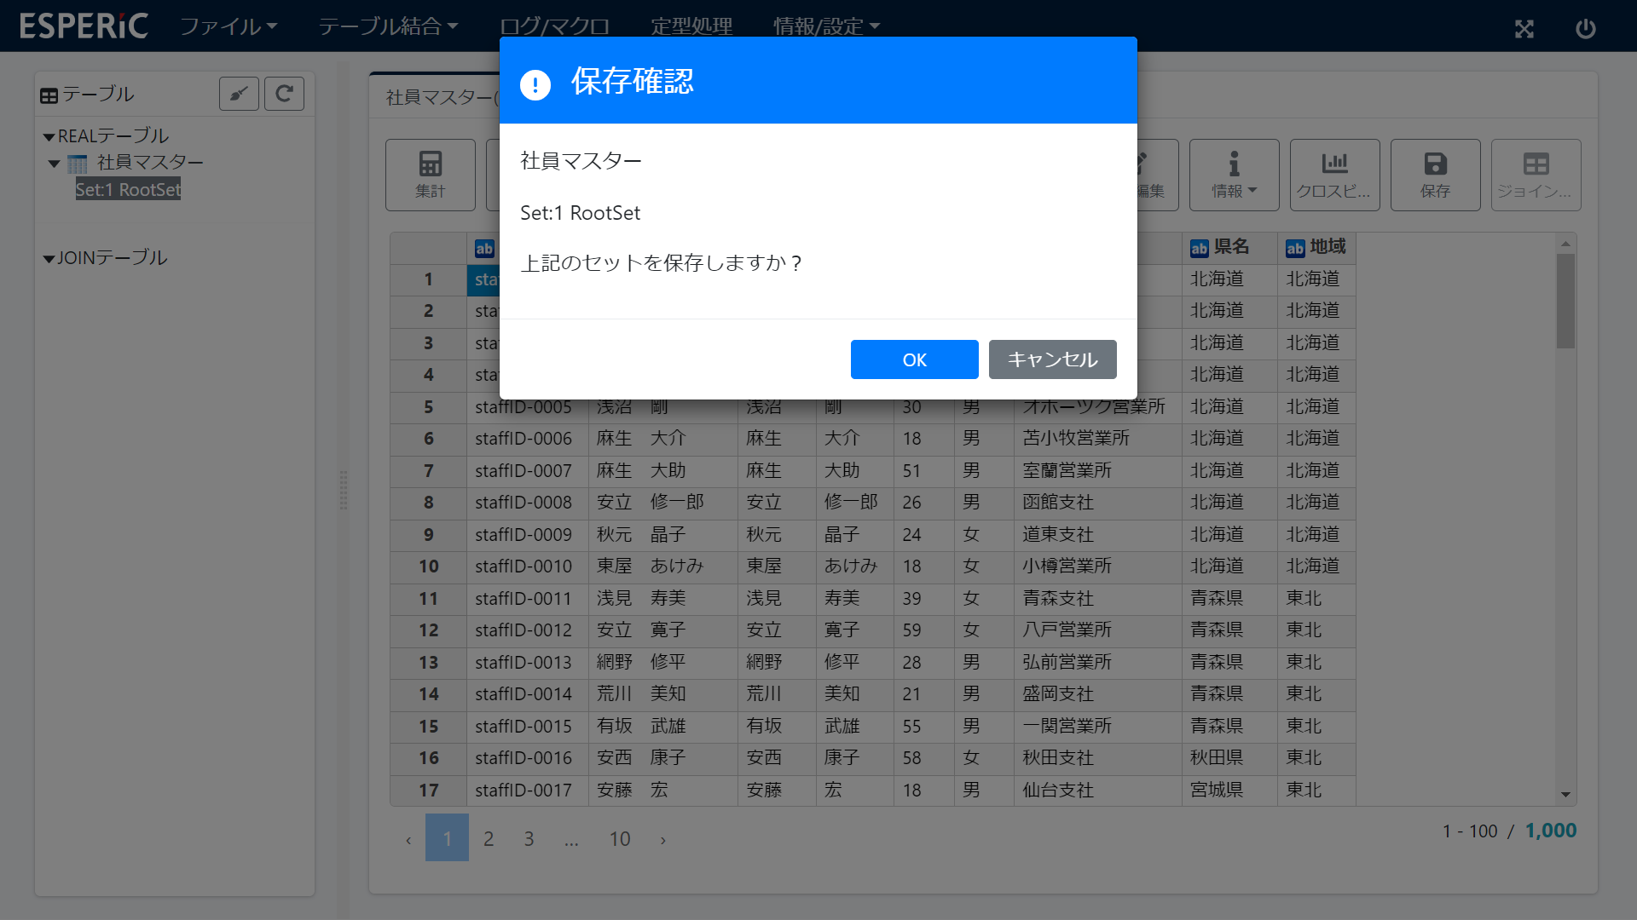Click the クロスピボット chart icon

1334,175
